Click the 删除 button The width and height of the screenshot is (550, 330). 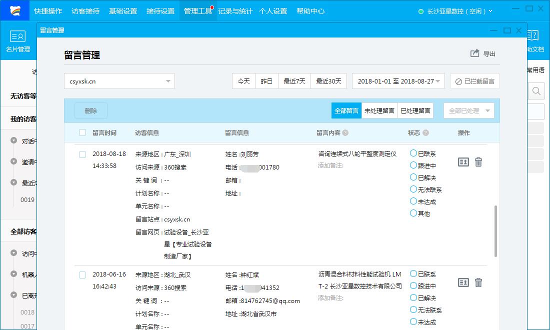click(x=91, y=110)
